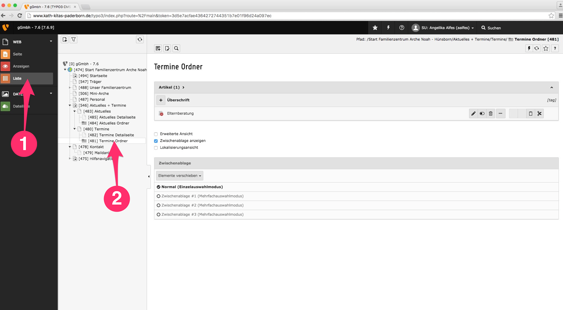Select Zwischenablage #2 radio option
Image resolution: width=563 pixels, height=310 pixels.
(158, 205)
